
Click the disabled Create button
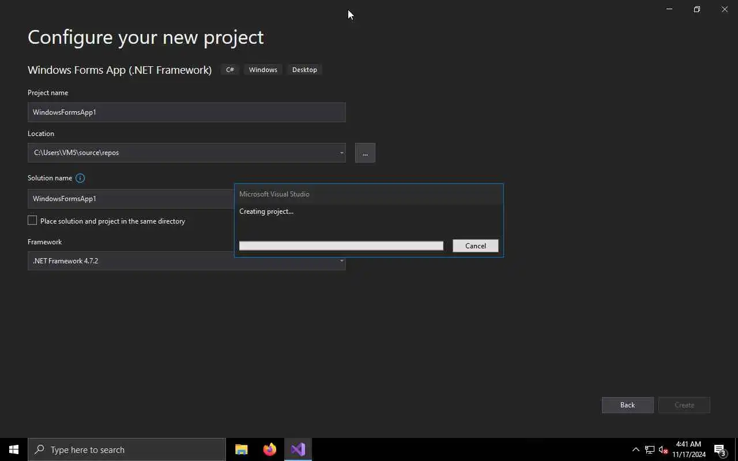point(684,405)
